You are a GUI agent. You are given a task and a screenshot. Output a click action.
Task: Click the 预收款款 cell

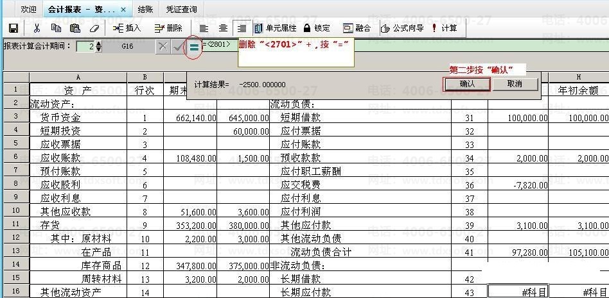(x=360, y=158)
